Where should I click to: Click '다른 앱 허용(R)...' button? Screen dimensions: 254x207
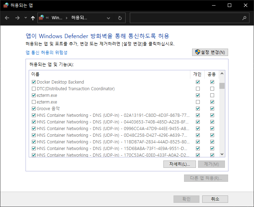coord(206,178)
